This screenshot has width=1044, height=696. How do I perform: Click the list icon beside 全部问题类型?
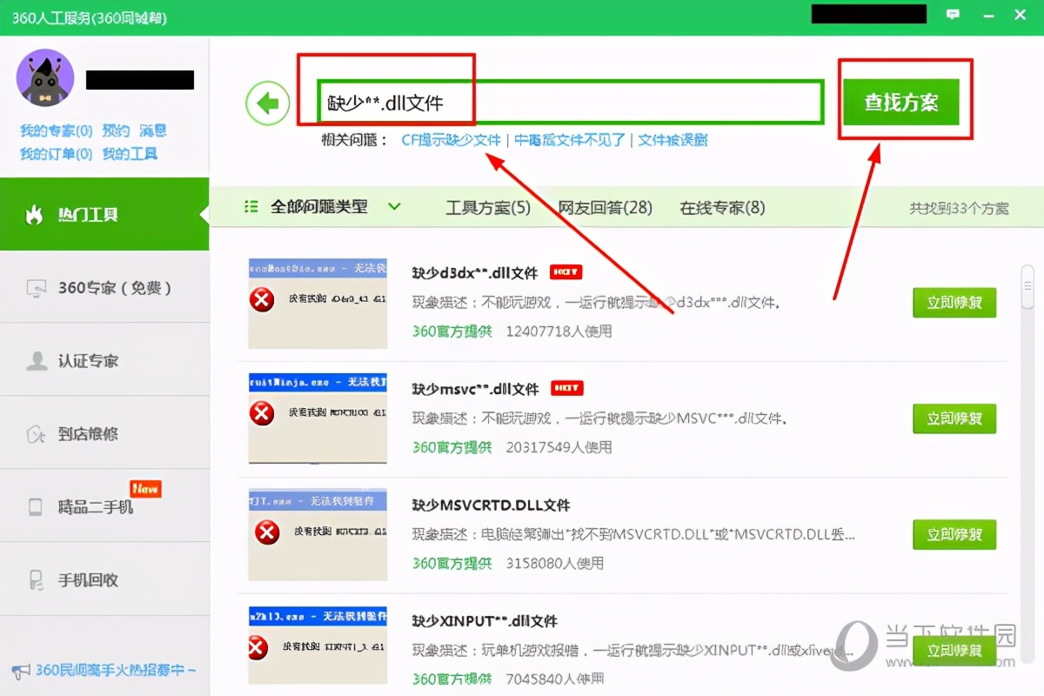(x=251, y=206)
